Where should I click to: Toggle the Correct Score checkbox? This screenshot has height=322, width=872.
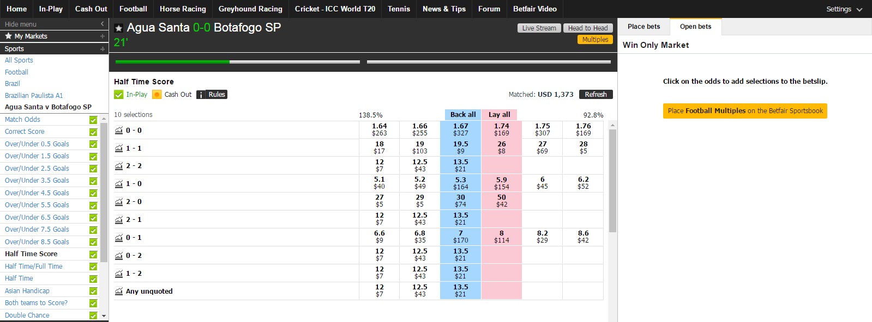tap(93, 132)
